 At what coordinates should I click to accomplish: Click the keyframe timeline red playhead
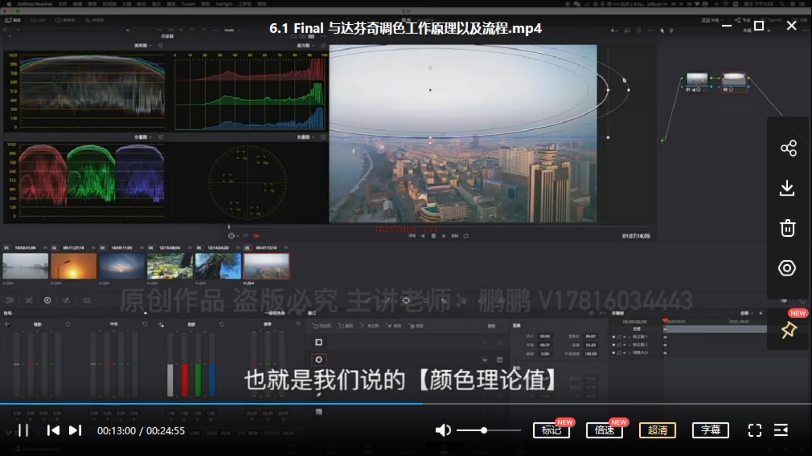coord(665,320)
